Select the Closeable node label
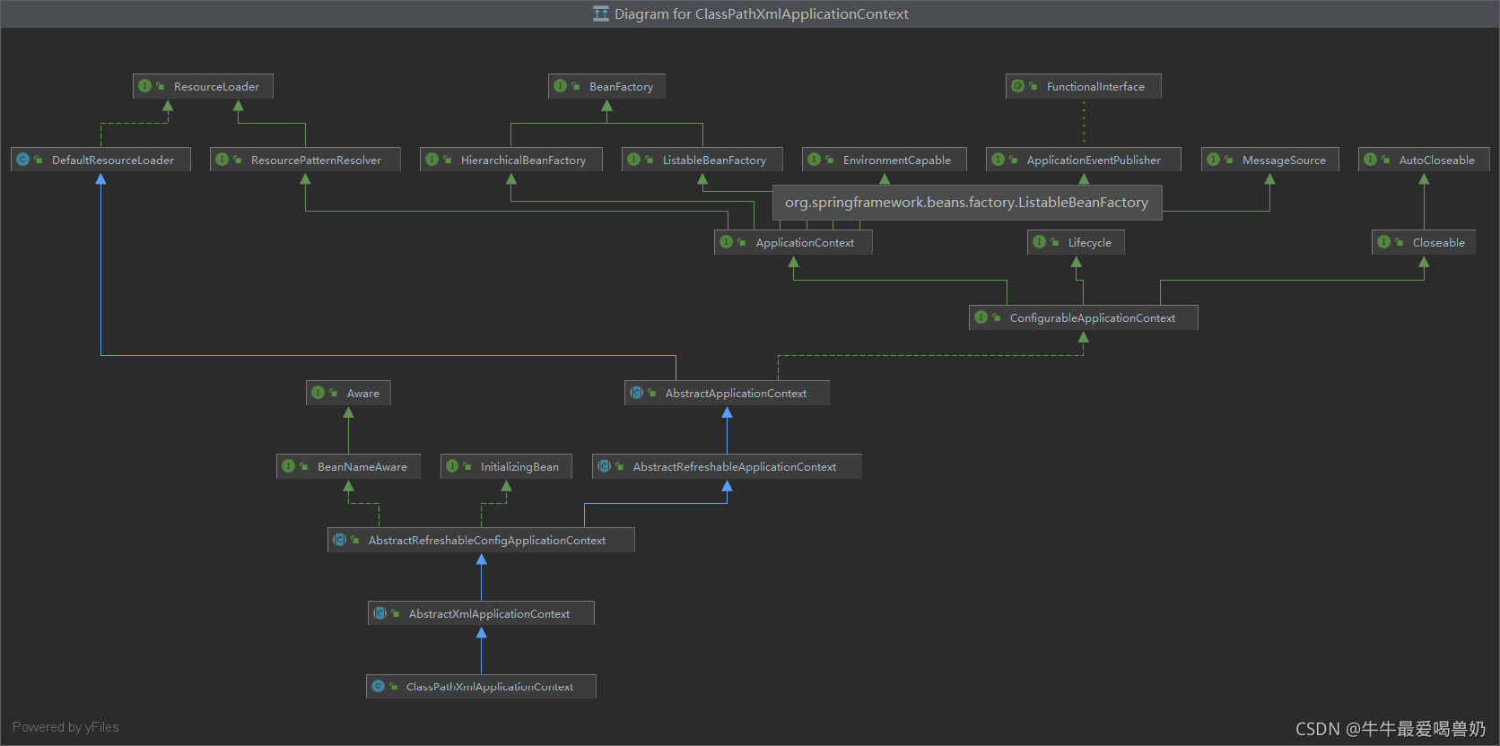This screenshot has width=1500, height=746. (x=1438, y=243)
